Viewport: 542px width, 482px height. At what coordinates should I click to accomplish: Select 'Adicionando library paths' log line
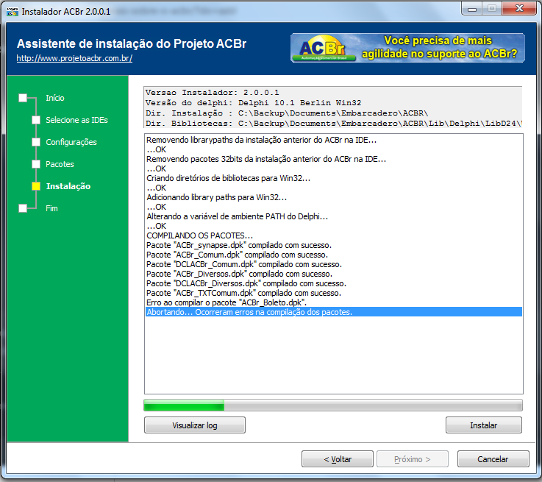click(x=334, y=197)
